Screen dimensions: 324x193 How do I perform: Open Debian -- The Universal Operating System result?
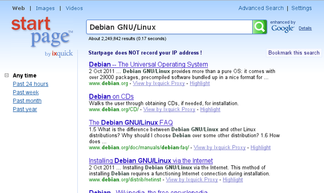point(149,64)
